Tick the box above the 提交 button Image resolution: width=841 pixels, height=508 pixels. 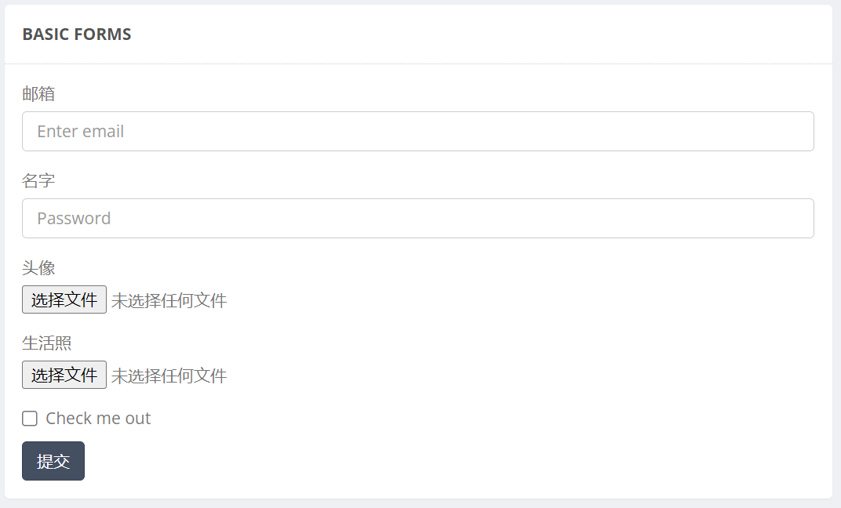pos(30,419)
